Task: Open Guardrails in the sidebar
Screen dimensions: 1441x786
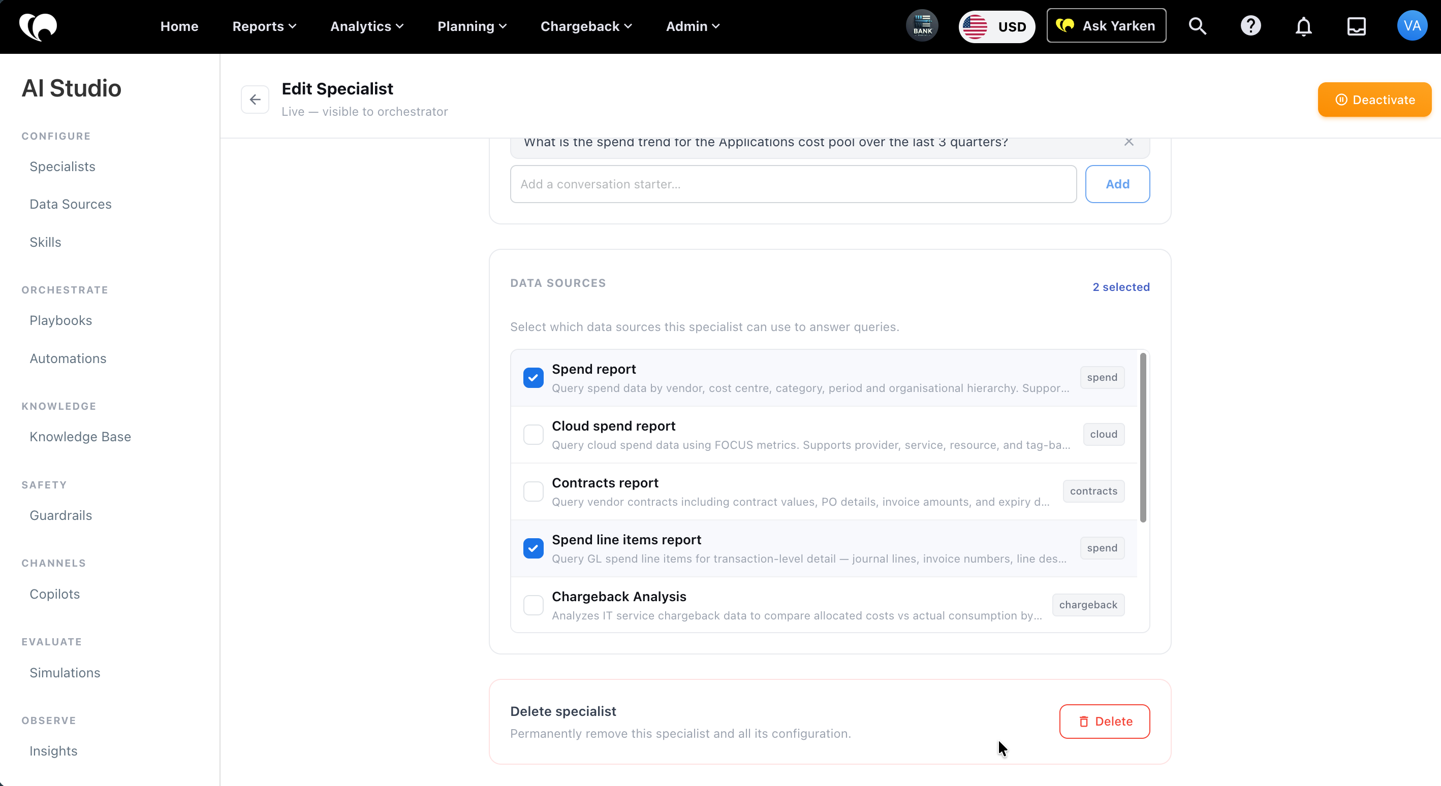Action: tap(60, 515)
